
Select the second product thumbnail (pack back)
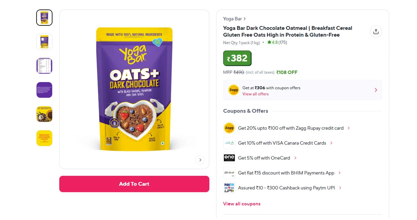[44, 42]
